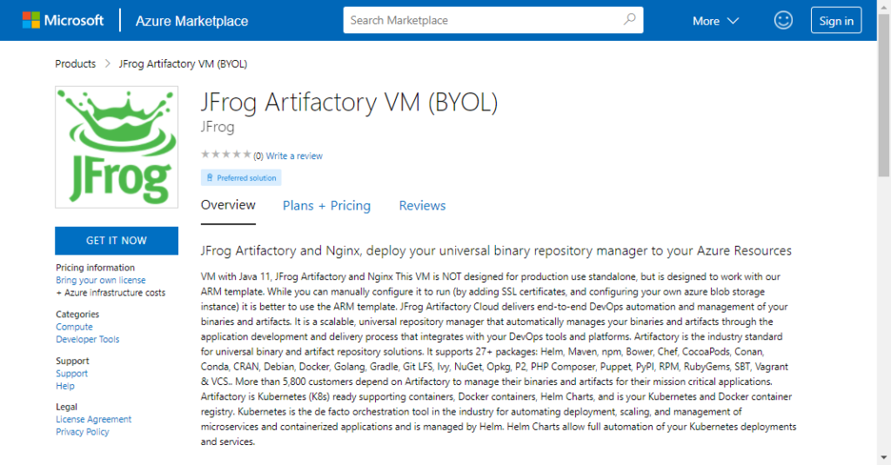Viewport: 891px width, 465px height.
Task: Select the Overview tab
Action: (x=228, y=205)
